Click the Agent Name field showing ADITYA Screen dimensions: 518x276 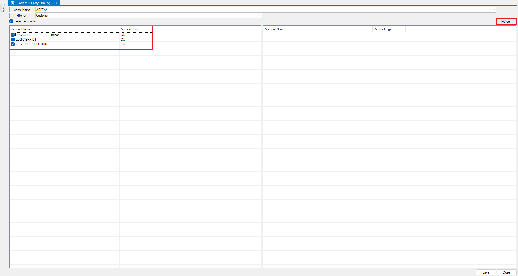(263, 10)
